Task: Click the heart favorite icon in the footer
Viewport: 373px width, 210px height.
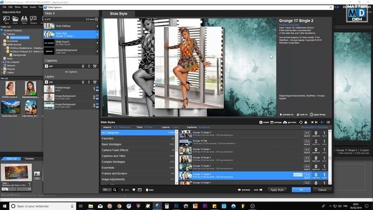Action: [x=134, y=190]
